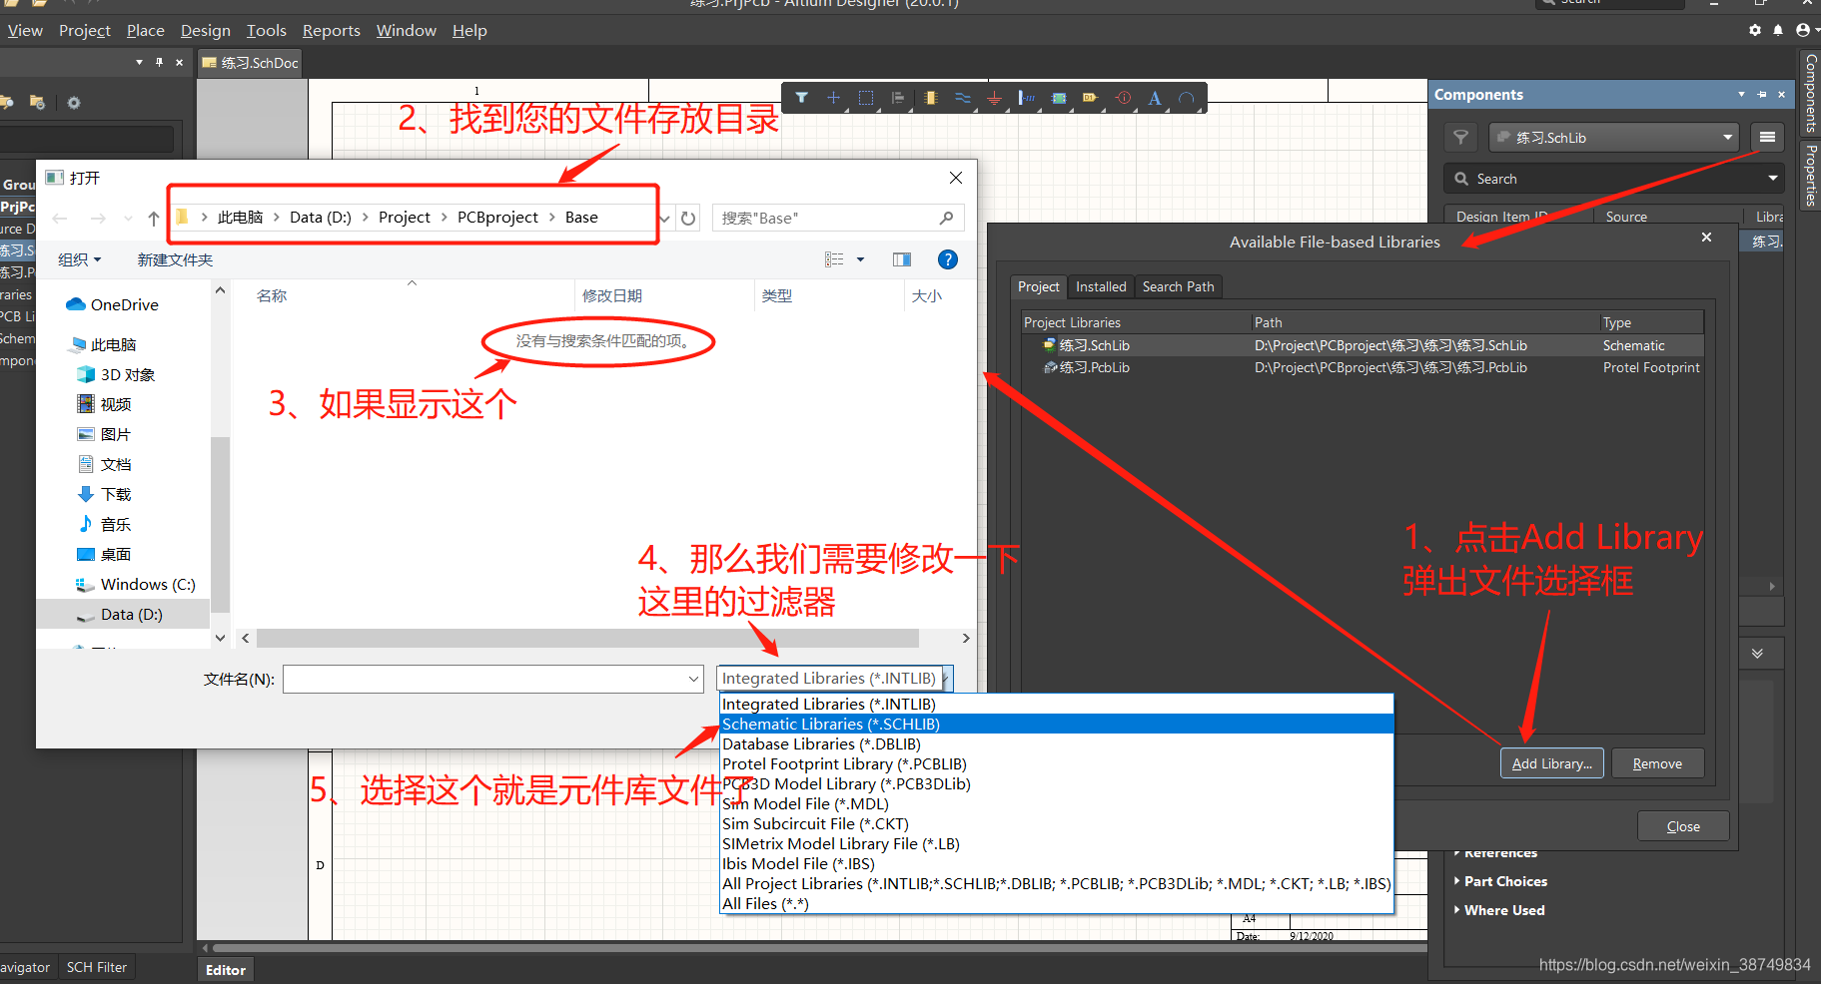Open the notifications bell icon
Viewport: 1821px width, 984px height.
pyautogui.click(x=1778, y=30)
